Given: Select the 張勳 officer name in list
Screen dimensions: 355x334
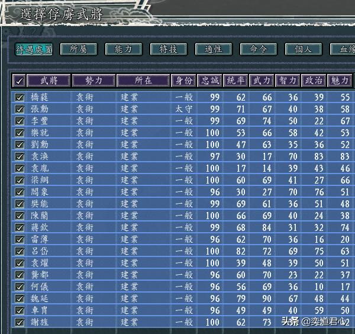Looking at the screenshot, I should (40, 109).
